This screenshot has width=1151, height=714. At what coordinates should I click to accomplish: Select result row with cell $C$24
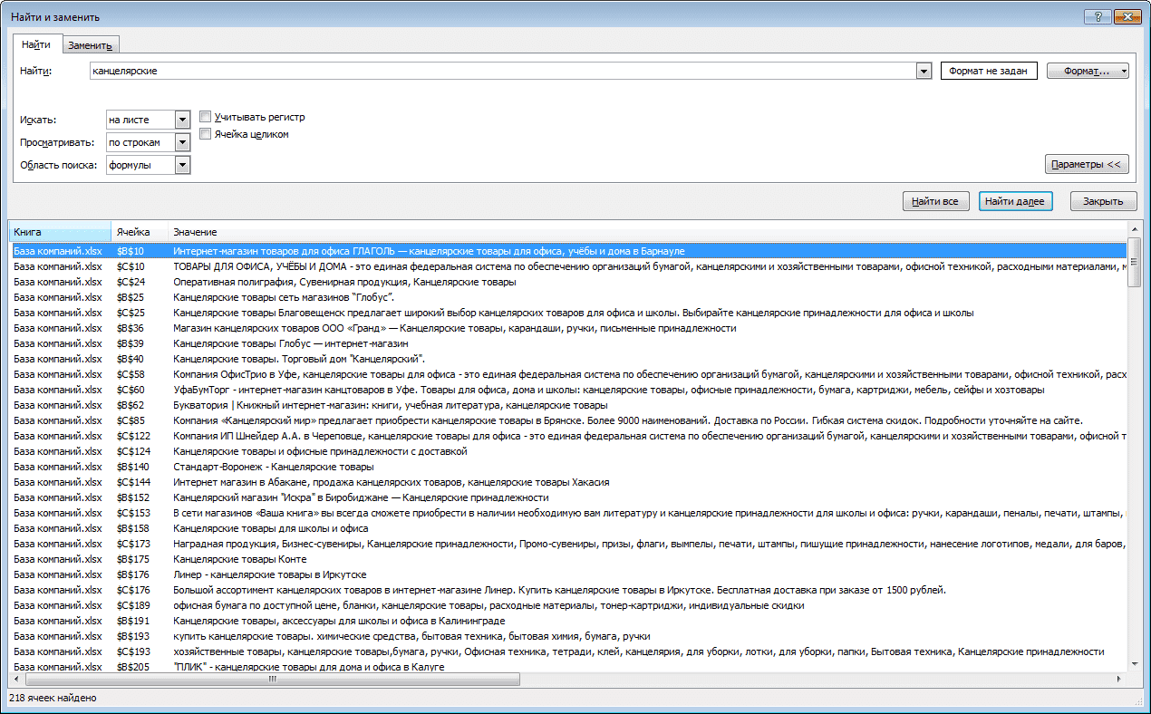point(567,282)
